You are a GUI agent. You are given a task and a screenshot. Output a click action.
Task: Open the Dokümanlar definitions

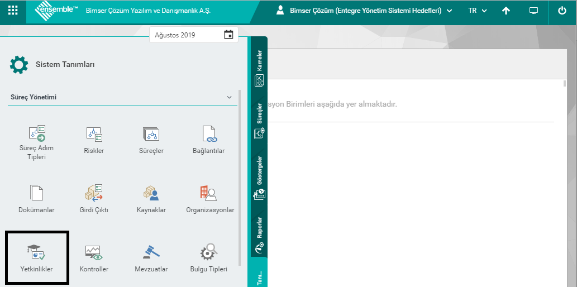click(36, 199)
